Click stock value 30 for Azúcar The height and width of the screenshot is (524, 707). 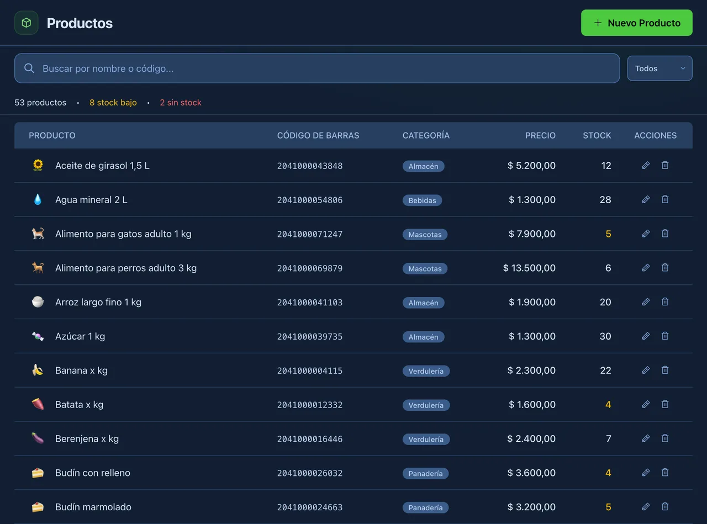coord(605,336)
